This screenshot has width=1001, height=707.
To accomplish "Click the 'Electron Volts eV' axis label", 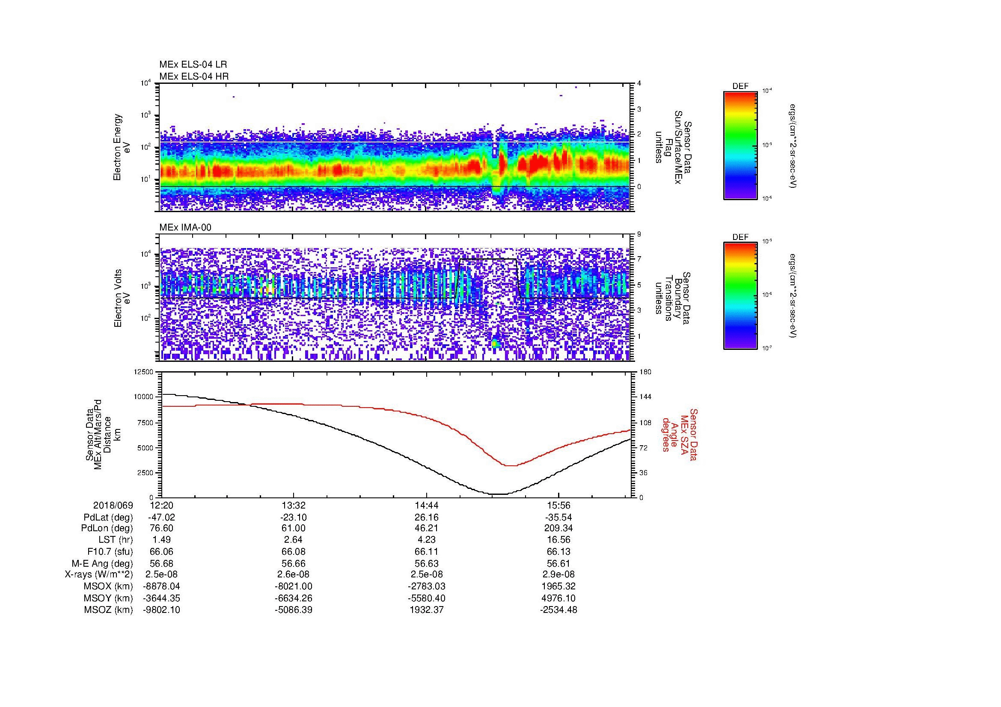I will [122, 298].
